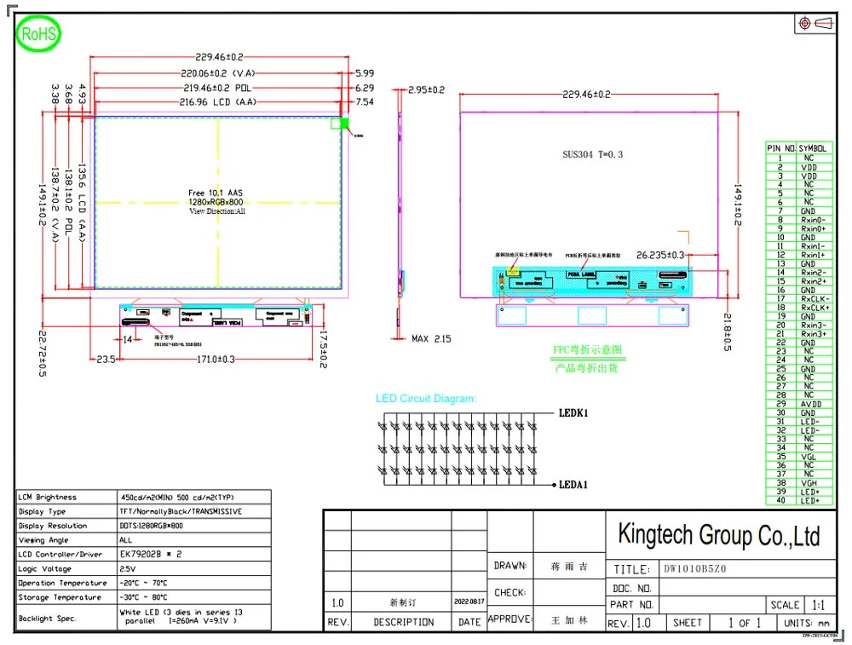Click the DW1010B5Z0 title value
Screen dimensions: 852x645
[x=695, y=569]
